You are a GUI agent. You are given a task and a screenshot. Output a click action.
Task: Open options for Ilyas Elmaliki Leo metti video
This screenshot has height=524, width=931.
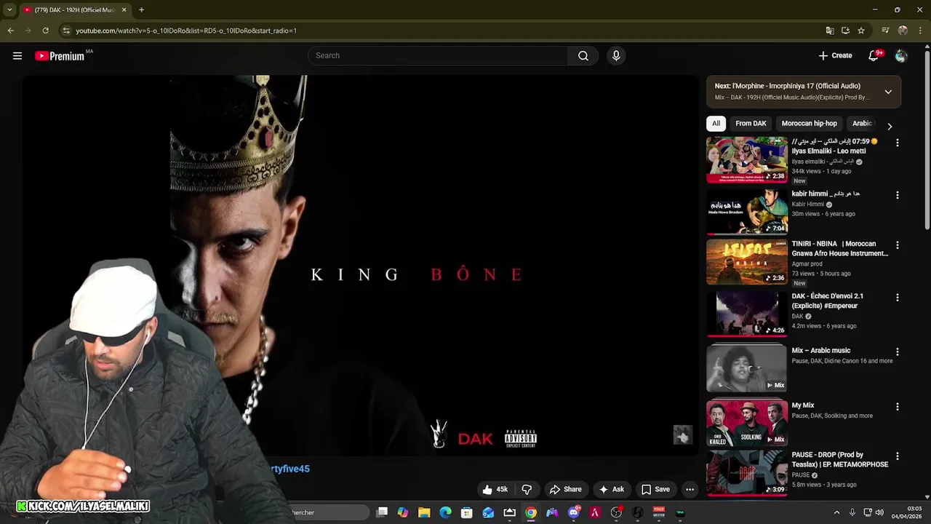pyautogui.click(x=897, y=143)
